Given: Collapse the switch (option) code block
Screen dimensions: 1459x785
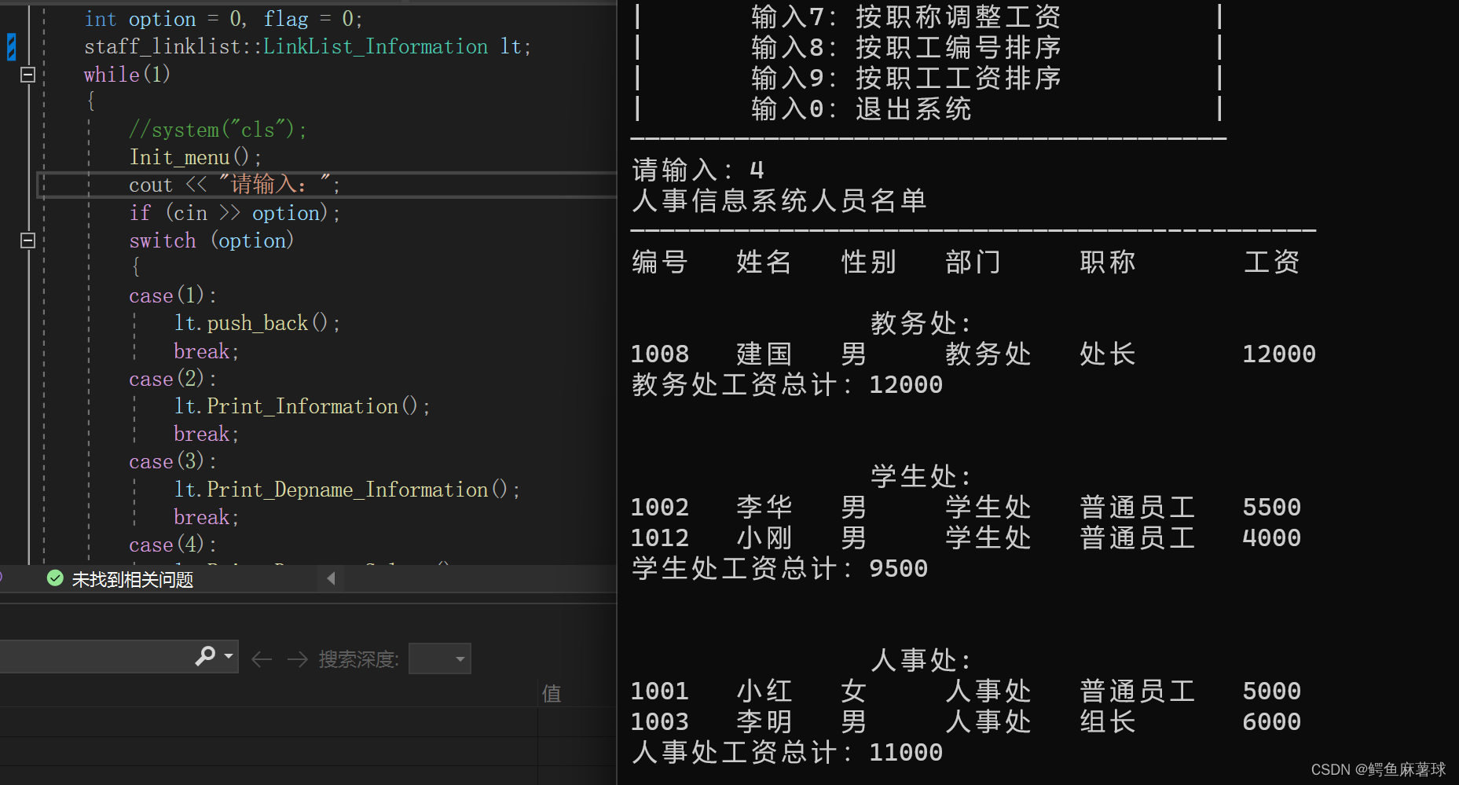Looking at the screenshot, I should (27, 240).
